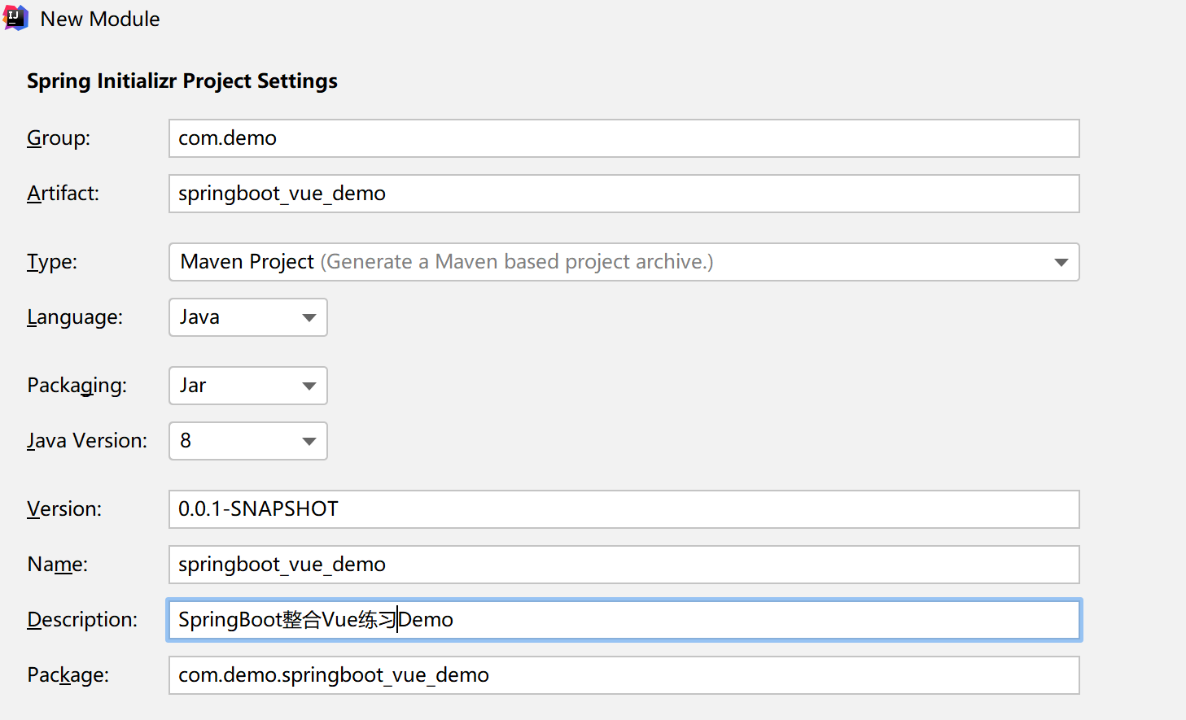Screen dimensions: 1186x720
Task: Click the Package label
Action: coord(68,675)
